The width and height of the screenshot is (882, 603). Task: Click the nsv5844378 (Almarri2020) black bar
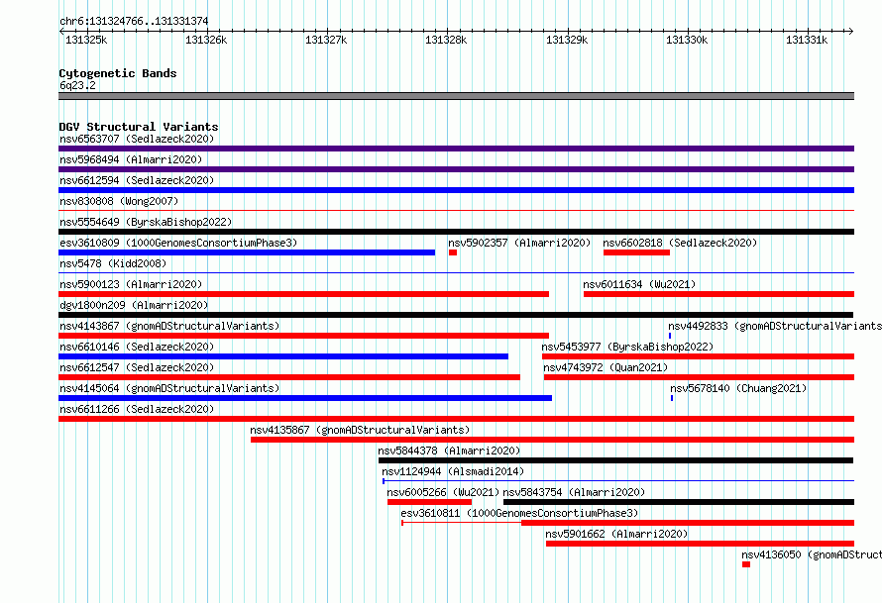[616, 460]
